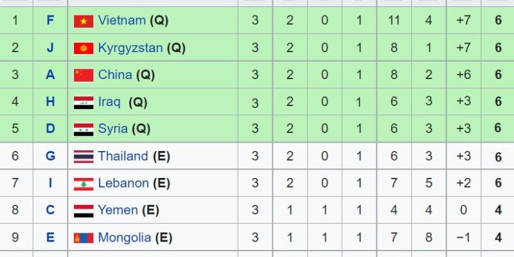Jump to Group A link
This screenshot has width=514, height=257.
(51, 75)
